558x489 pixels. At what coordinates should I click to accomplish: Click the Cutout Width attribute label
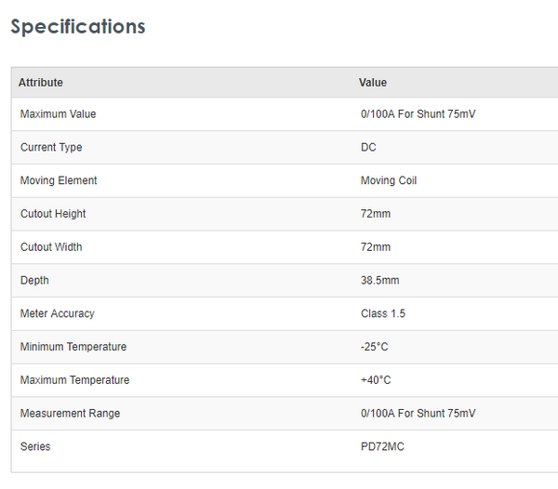[51, 247]
